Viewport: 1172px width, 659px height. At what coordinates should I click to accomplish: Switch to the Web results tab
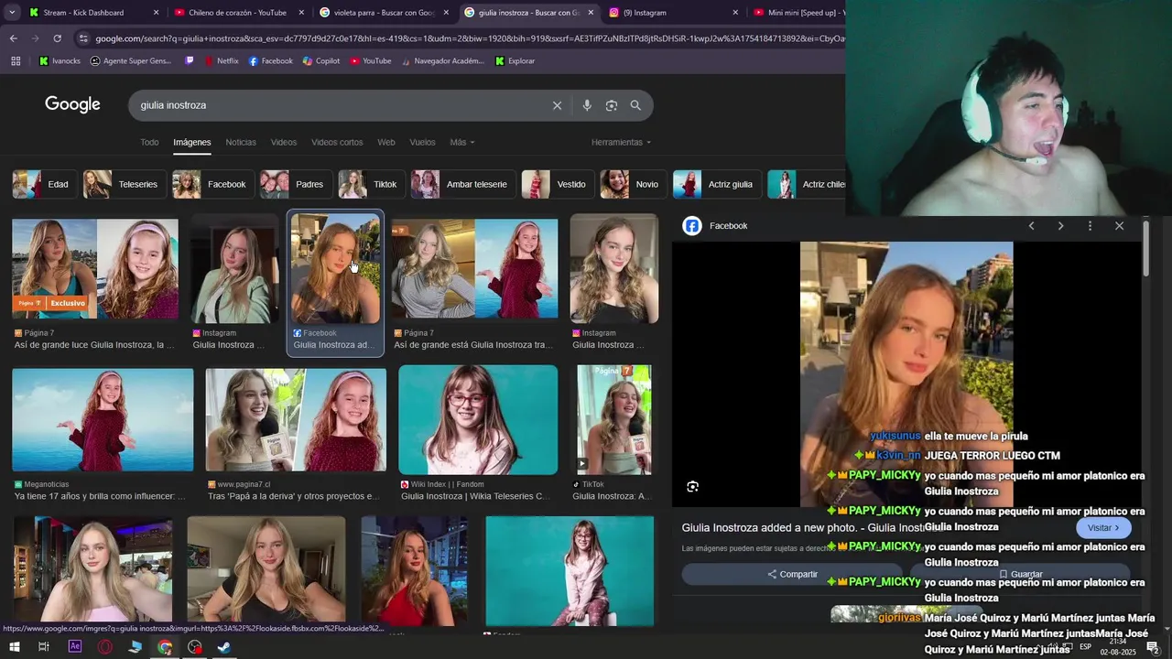386,142
